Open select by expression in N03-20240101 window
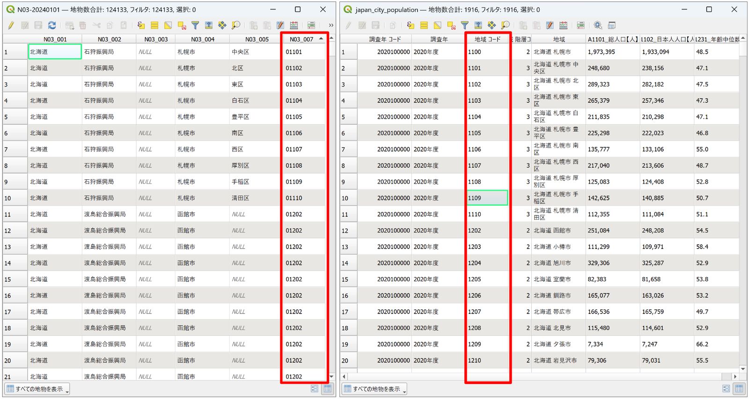 tap(141, 25)
